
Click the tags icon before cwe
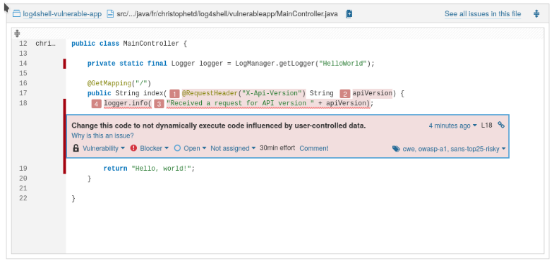(x=396, y=149)
